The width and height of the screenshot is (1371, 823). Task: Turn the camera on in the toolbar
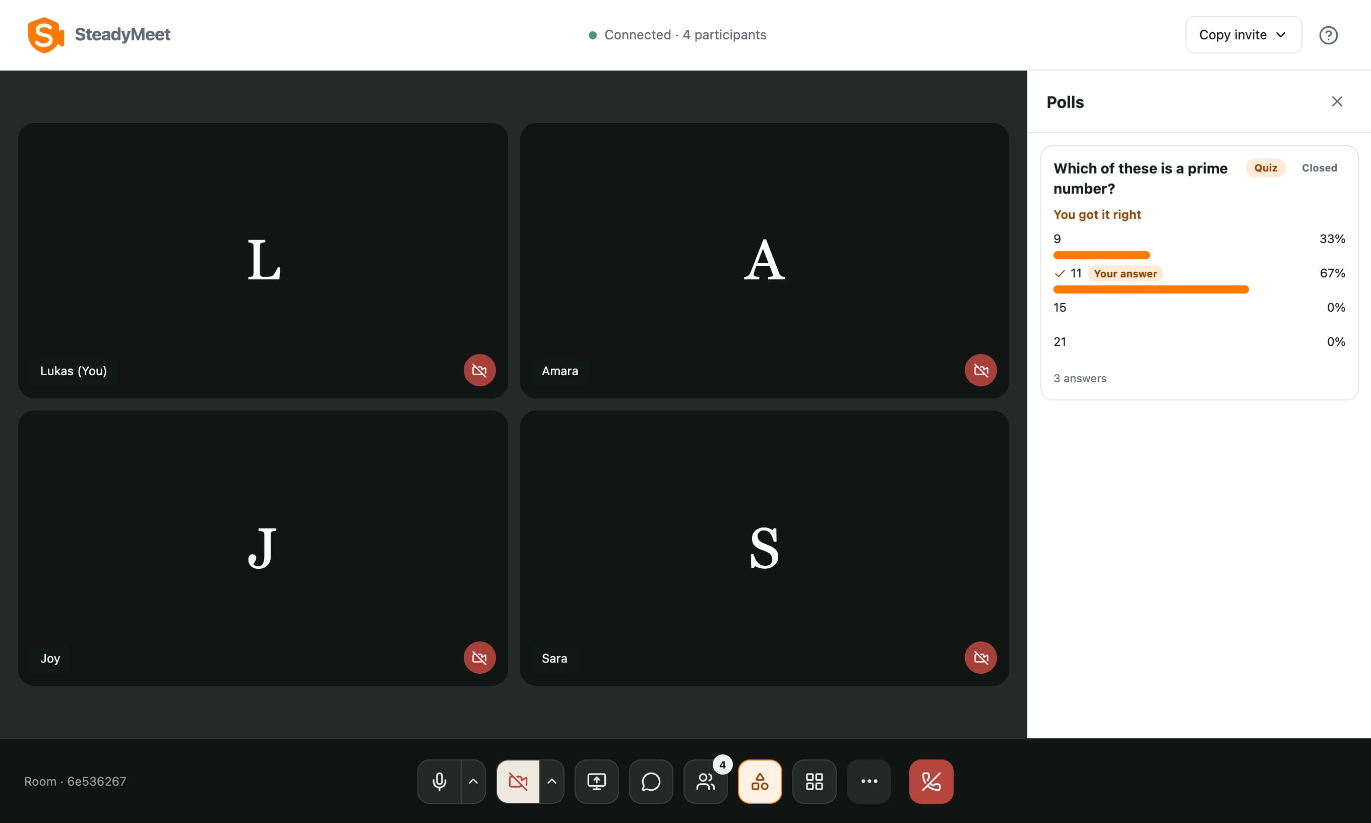518,782
